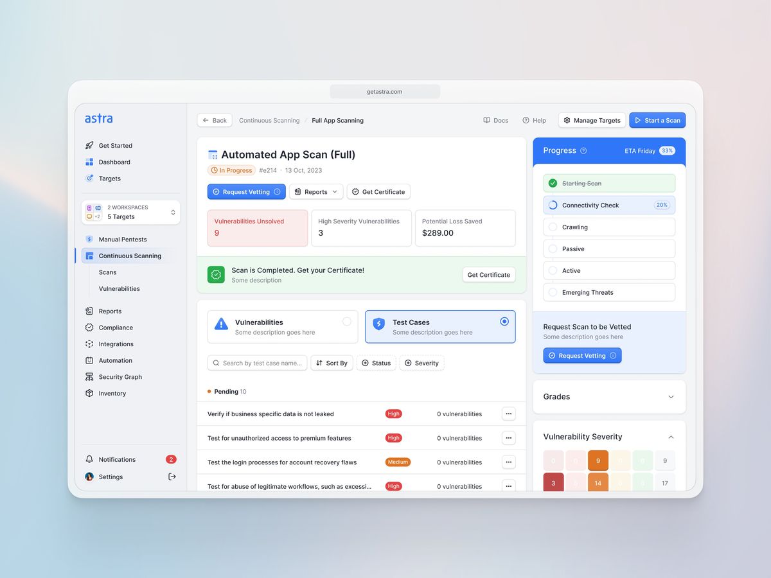Click info icon on top Request Vetting button

(277, 191)
